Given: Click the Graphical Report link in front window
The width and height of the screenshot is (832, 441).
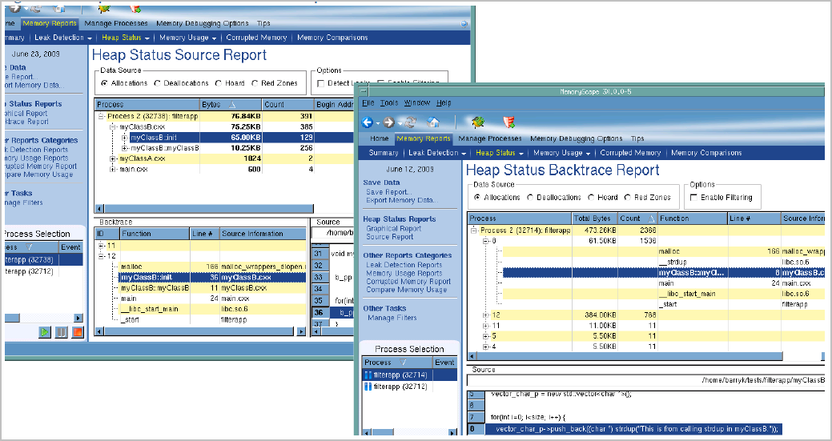Looking at the screenshot, I should click(x=394, y=229).
